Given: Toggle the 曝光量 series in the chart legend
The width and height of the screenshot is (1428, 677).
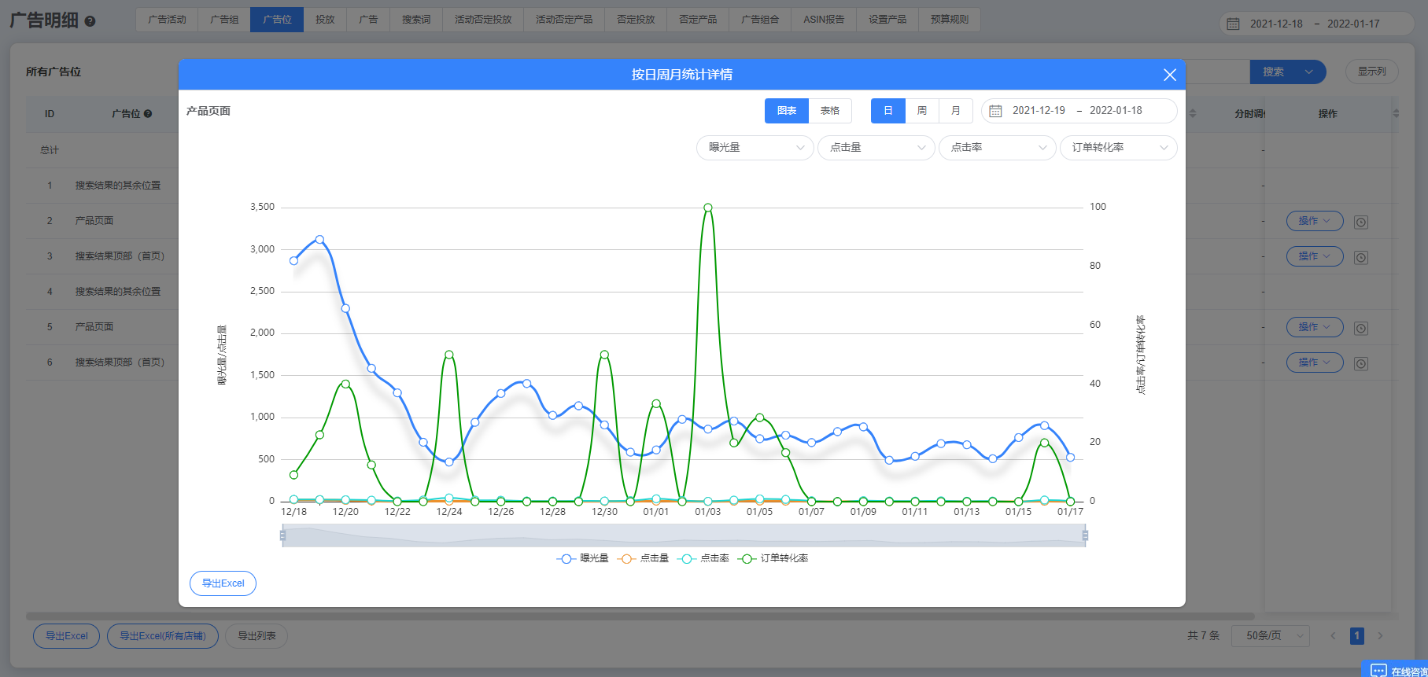Looking at the screenshot, I should click(x=584, y=558).
